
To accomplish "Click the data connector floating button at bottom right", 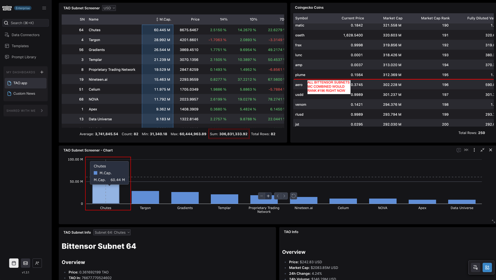I will pos(476,268).
